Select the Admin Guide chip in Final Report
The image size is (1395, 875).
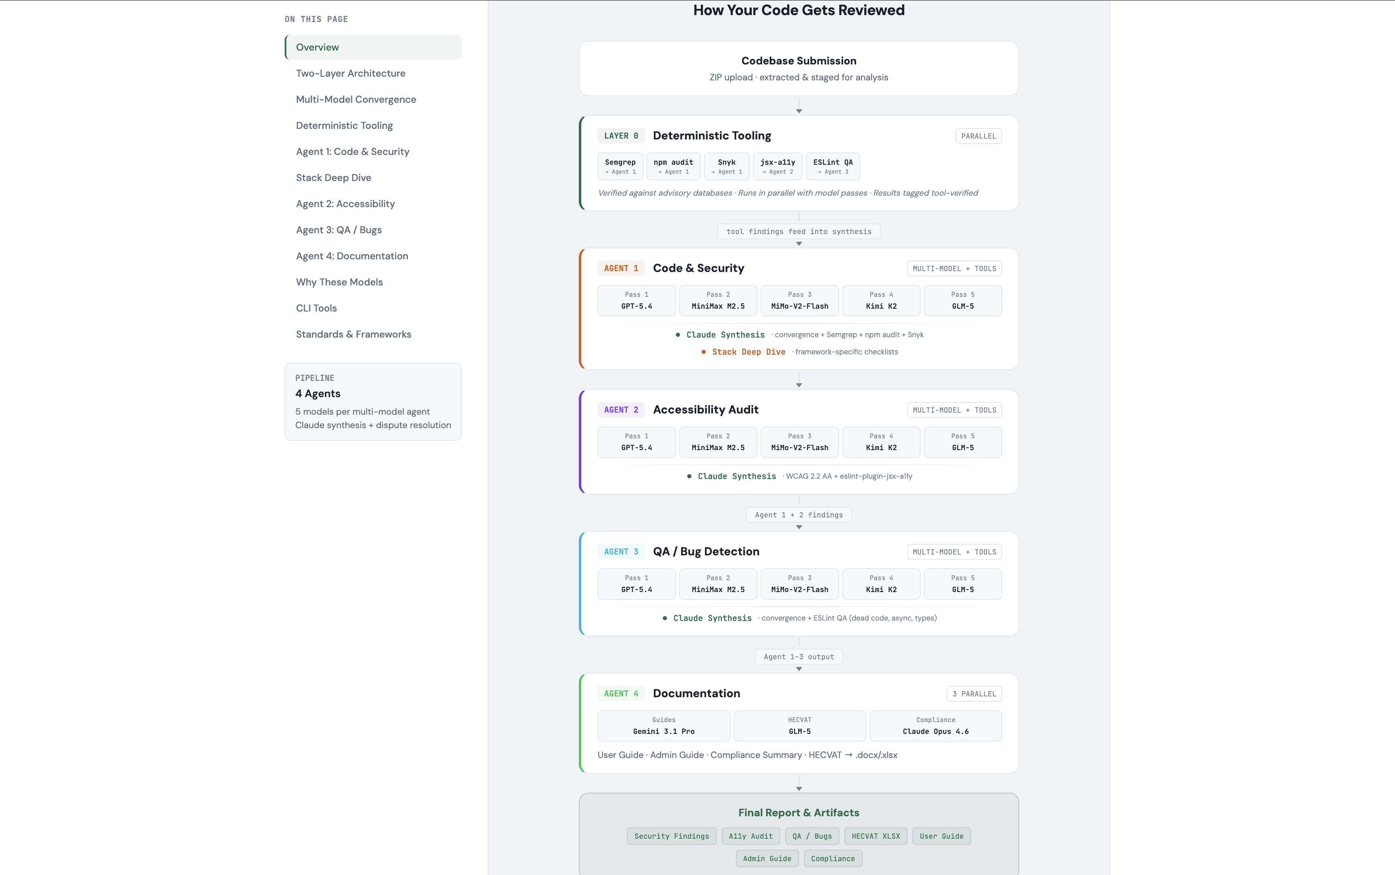(767, 858)
